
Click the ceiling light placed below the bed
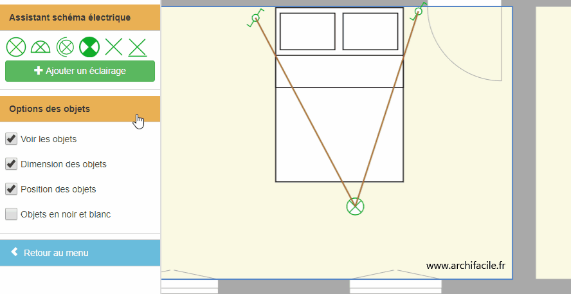(x=355, y=207)
